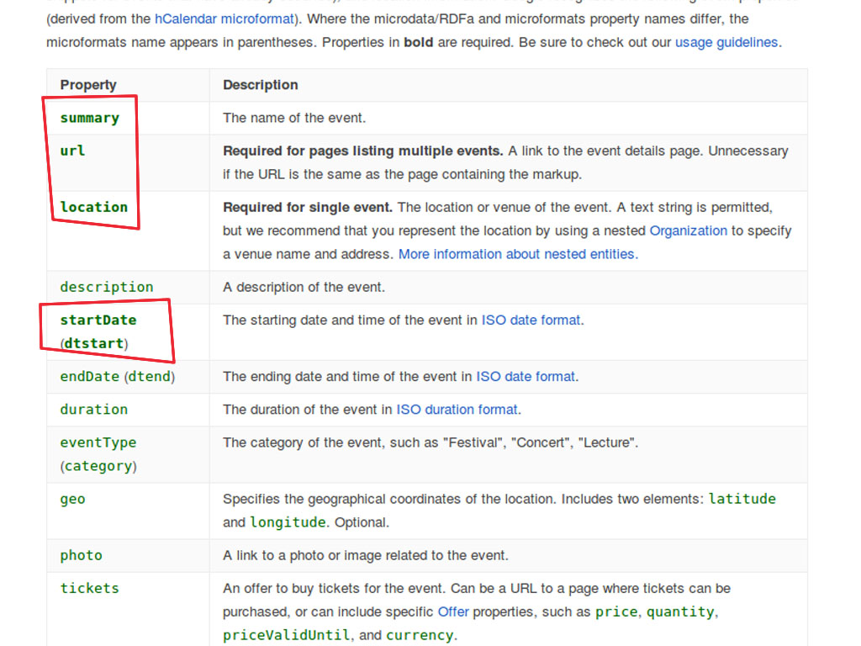The width and height of the screenshot is (861, 646).
Task: Select the photo property name
Action: tap(81, 555)
